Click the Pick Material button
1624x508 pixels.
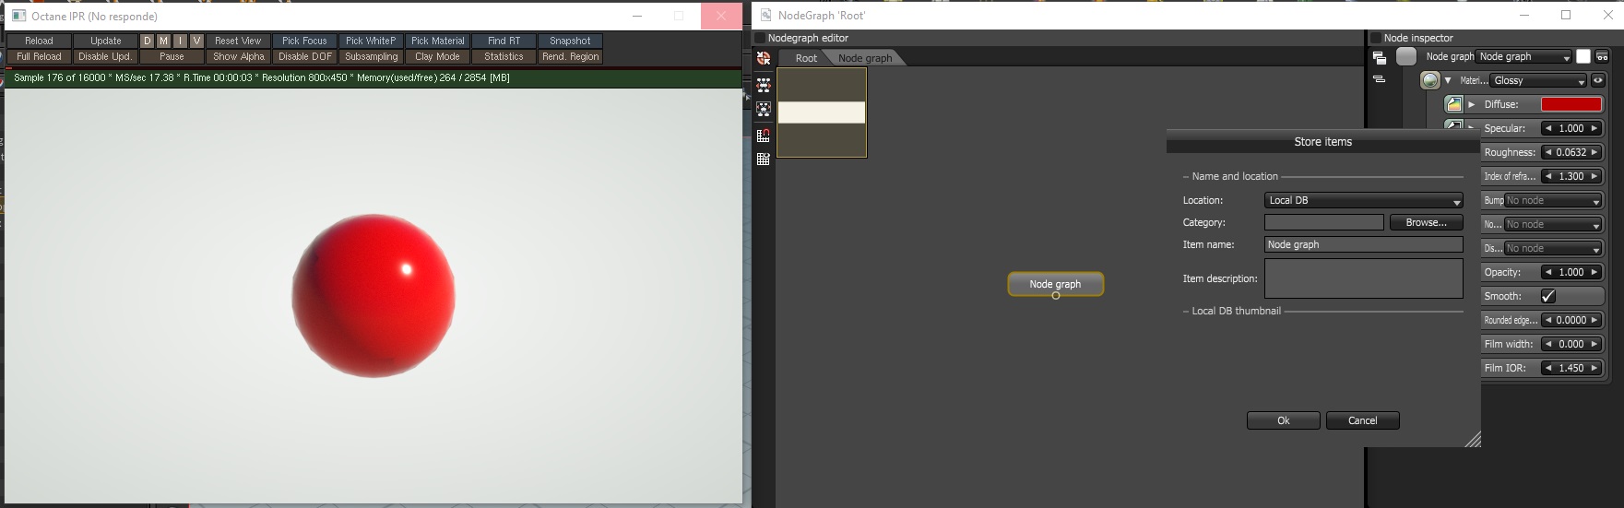click(438, 41)
